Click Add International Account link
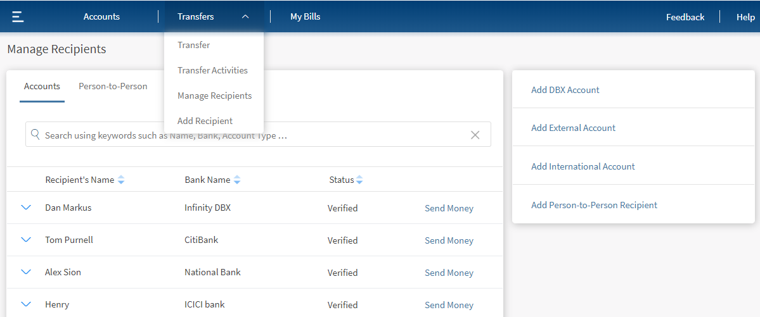This screenshot has width=760, height=317. tap(583, 166)
